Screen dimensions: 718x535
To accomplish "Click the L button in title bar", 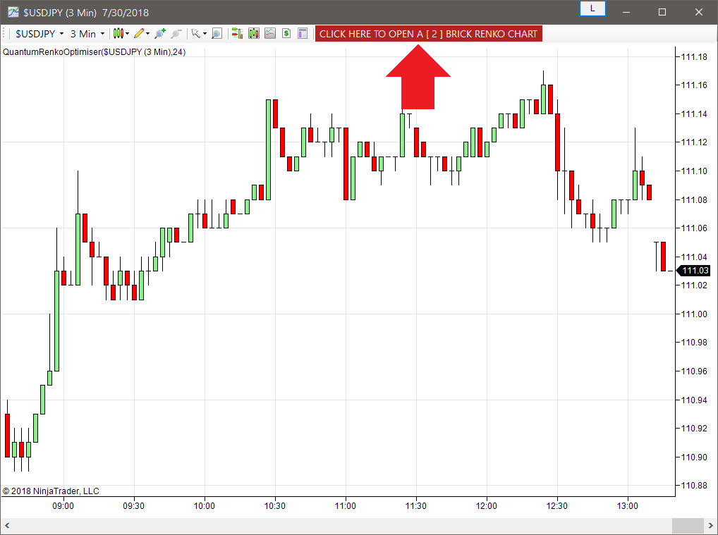I will 592,8.
